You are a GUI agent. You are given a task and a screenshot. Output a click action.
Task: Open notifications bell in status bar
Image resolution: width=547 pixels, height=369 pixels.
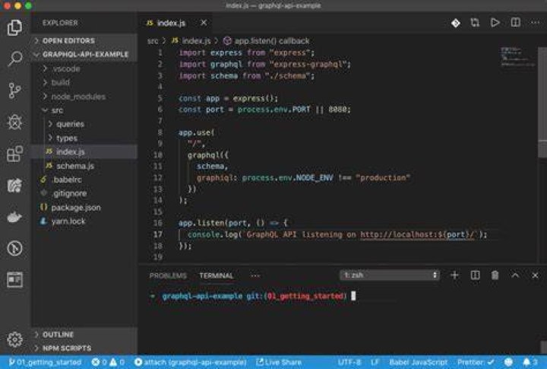coord(530,362)
